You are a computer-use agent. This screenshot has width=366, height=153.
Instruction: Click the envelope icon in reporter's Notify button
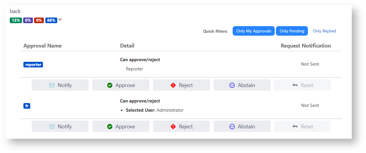tap(52, 85)
